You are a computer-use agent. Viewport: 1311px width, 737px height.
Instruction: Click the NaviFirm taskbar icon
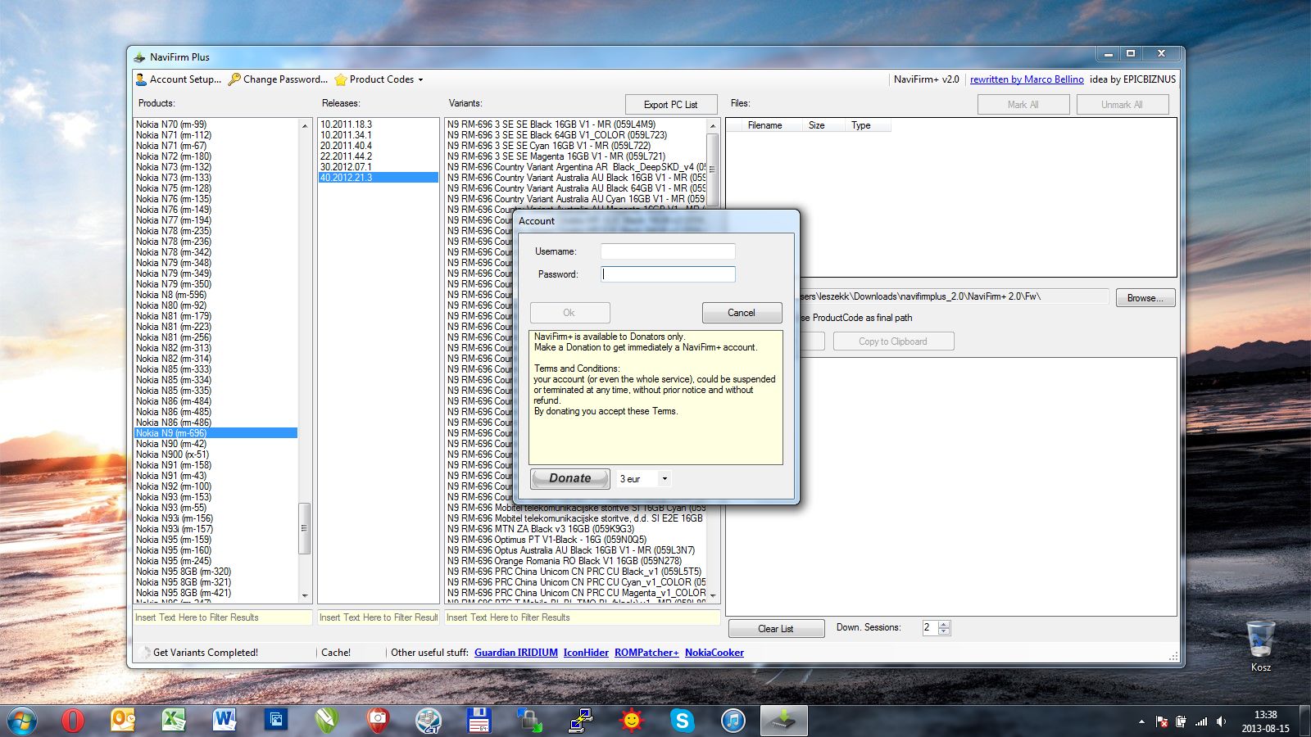tap(784, 721)
